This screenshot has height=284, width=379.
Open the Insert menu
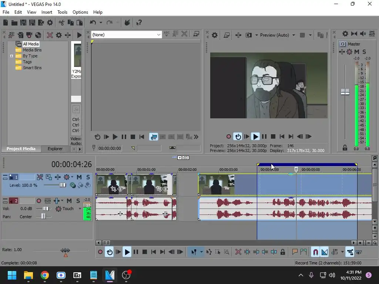(x=47, y=12)
